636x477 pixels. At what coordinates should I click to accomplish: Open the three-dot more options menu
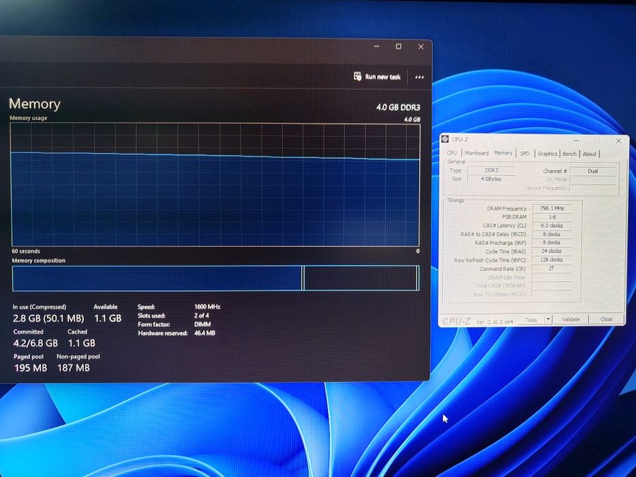[419, 76]
